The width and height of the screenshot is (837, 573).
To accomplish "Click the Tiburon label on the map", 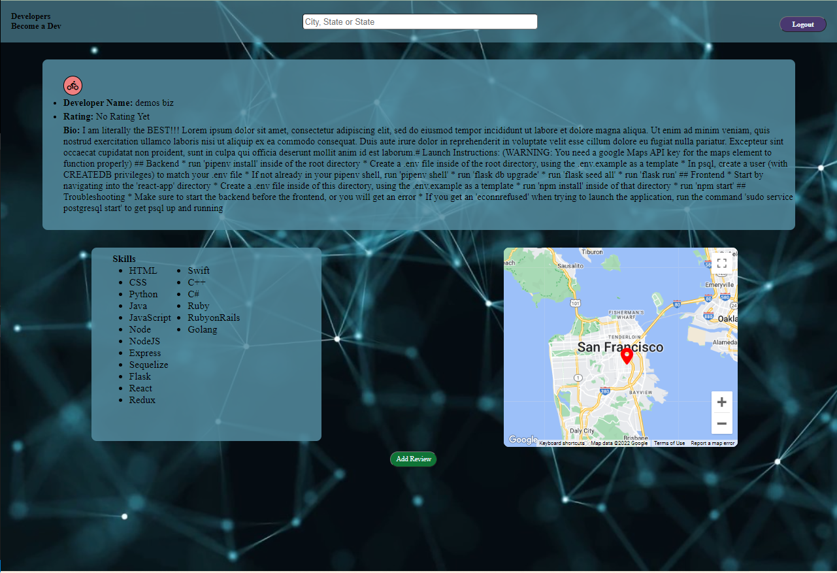I will 592,252.
